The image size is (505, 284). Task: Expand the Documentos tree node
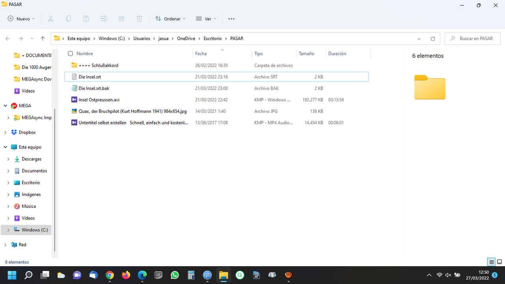8,171
